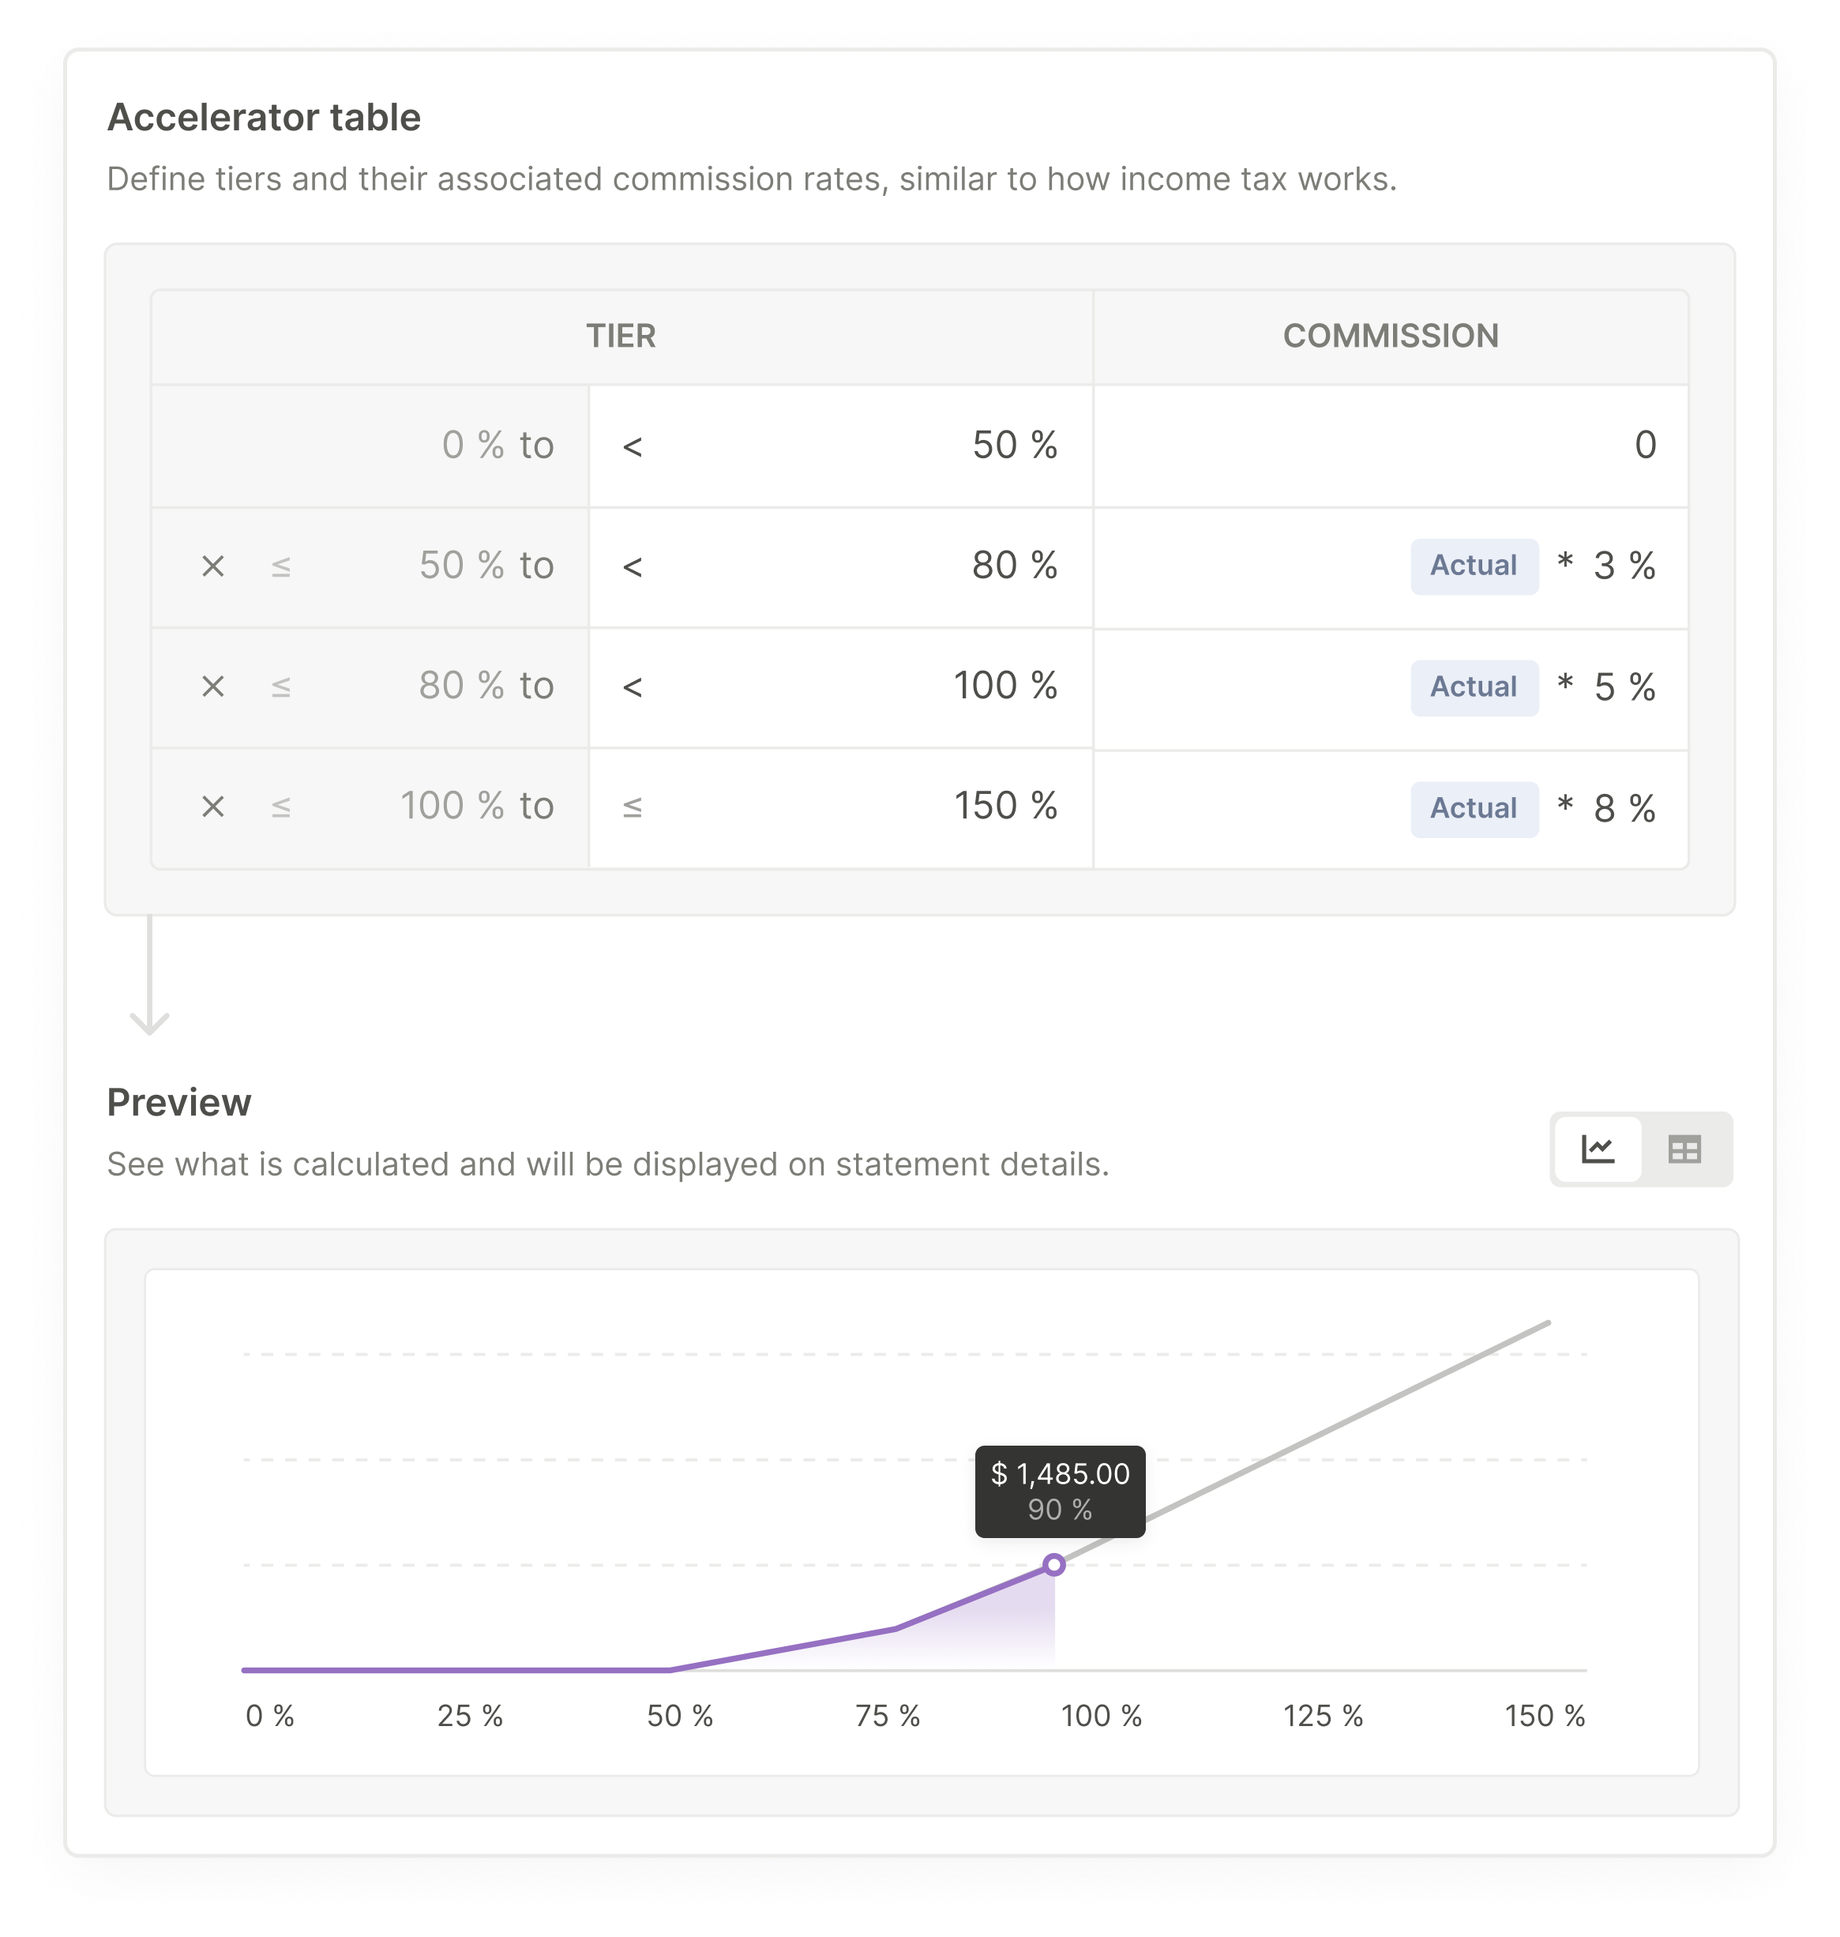Image resolution: width=1840 pixels, height=1937 pixels.
Task: Edit the 50 % upper tier value
Action: (x=1014, y=446)
